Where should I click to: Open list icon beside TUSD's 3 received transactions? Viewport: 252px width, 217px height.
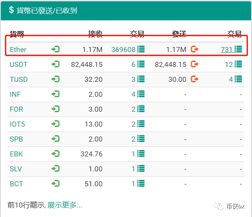click(x=141, y=79)
